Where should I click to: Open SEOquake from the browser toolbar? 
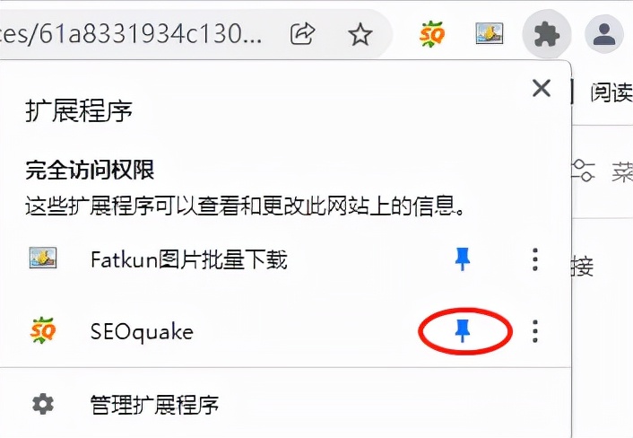click(x=431, y=34)
